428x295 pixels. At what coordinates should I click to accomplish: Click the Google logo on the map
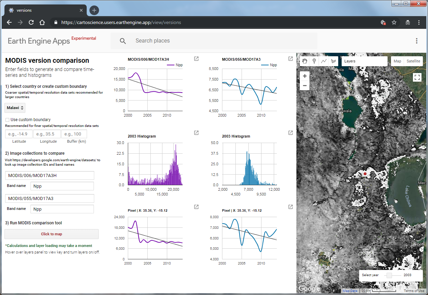(x=309, y=288)
